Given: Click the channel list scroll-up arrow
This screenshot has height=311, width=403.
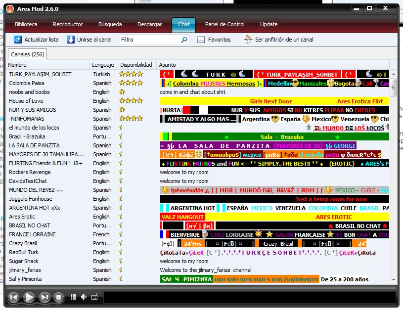Looking at the screenshot, I should point(393,74).
